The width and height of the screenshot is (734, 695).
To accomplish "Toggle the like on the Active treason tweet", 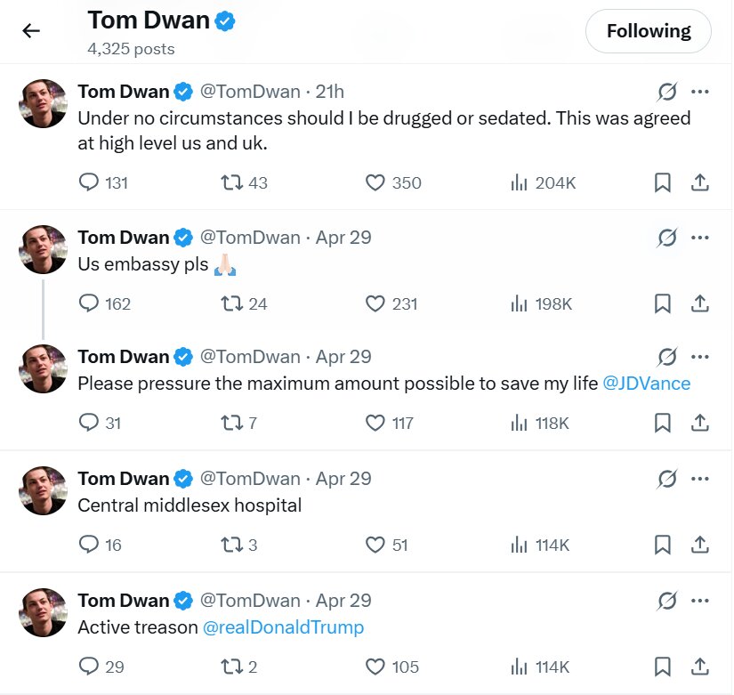I will 374,666.
